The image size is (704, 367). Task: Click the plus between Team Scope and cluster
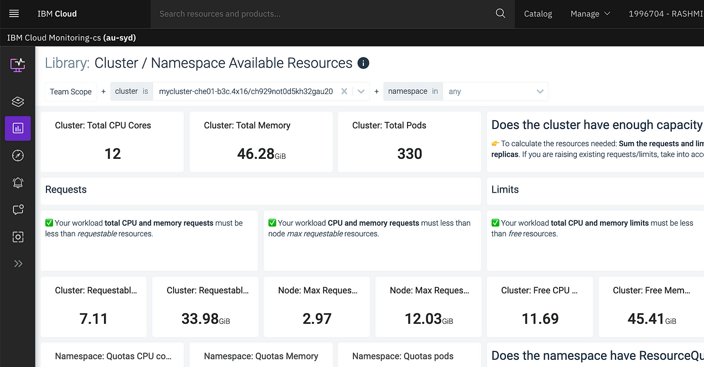click(103, 91)
